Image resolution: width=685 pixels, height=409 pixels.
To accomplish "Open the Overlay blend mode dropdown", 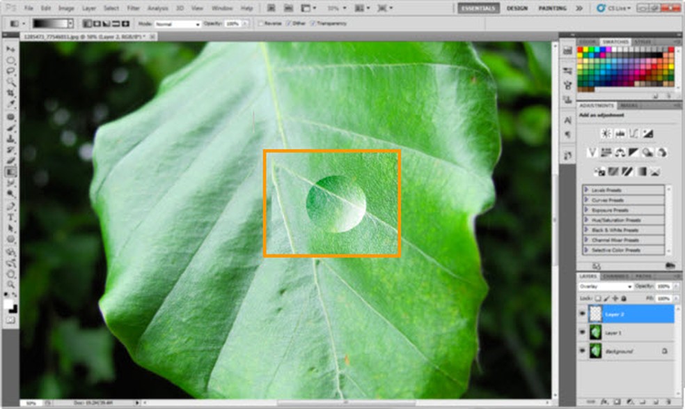I will 606,286.
